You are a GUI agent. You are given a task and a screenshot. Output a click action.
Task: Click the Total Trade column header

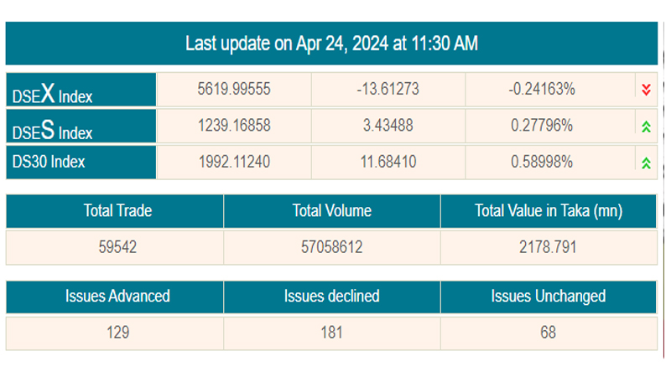[117, 211]
